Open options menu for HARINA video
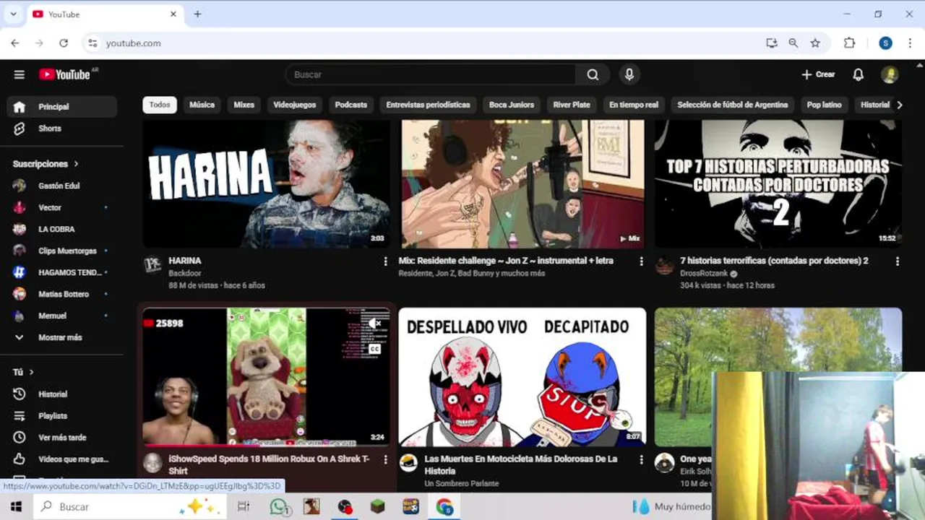 coord(385,261)
